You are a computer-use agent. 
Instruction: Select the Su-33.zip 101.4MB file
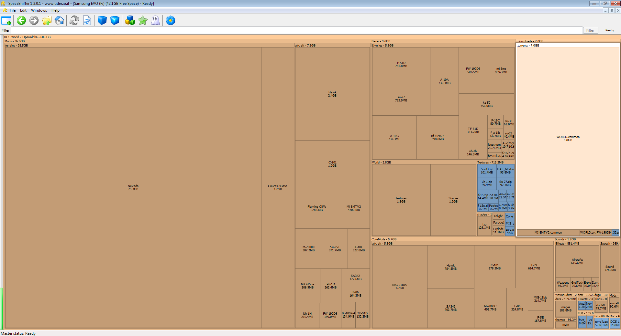point(487,171)
